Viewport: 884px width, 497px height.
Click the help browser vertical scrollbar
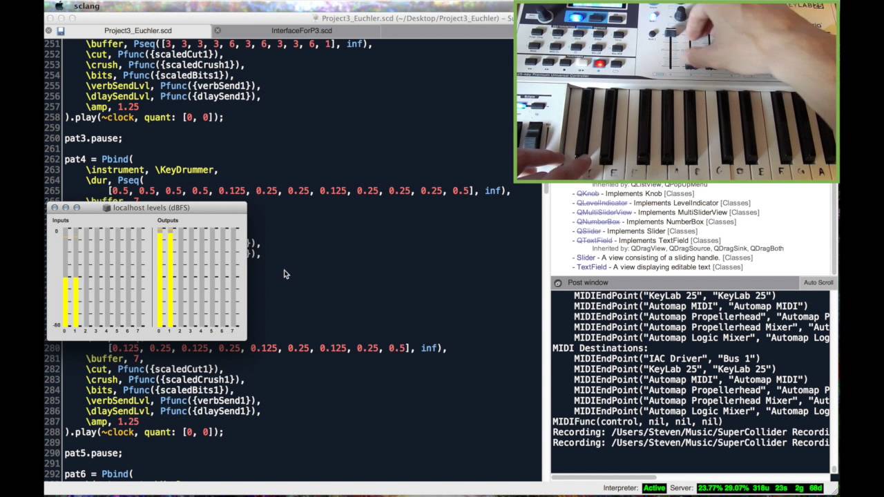[x=834, y=228]
